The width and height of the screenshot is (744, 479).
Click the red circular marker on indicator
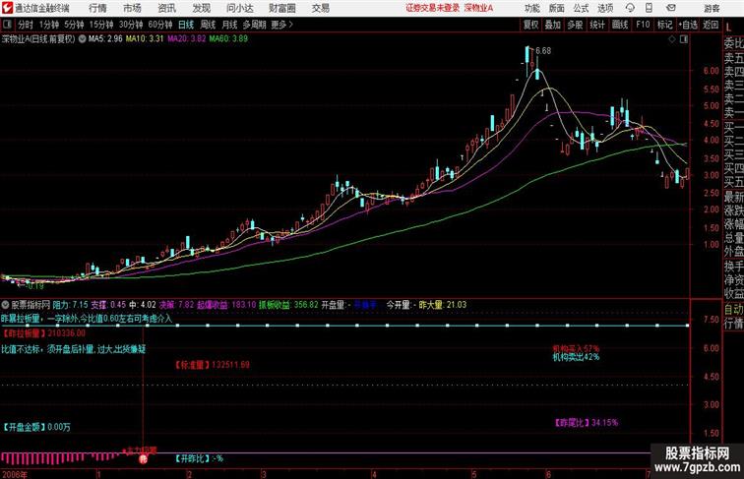pyautogui.click(x=144, y=458)
